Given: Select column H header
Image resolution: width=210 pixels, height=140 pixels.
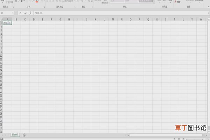Looking at the screenshot, I should (x=69, y=20).
